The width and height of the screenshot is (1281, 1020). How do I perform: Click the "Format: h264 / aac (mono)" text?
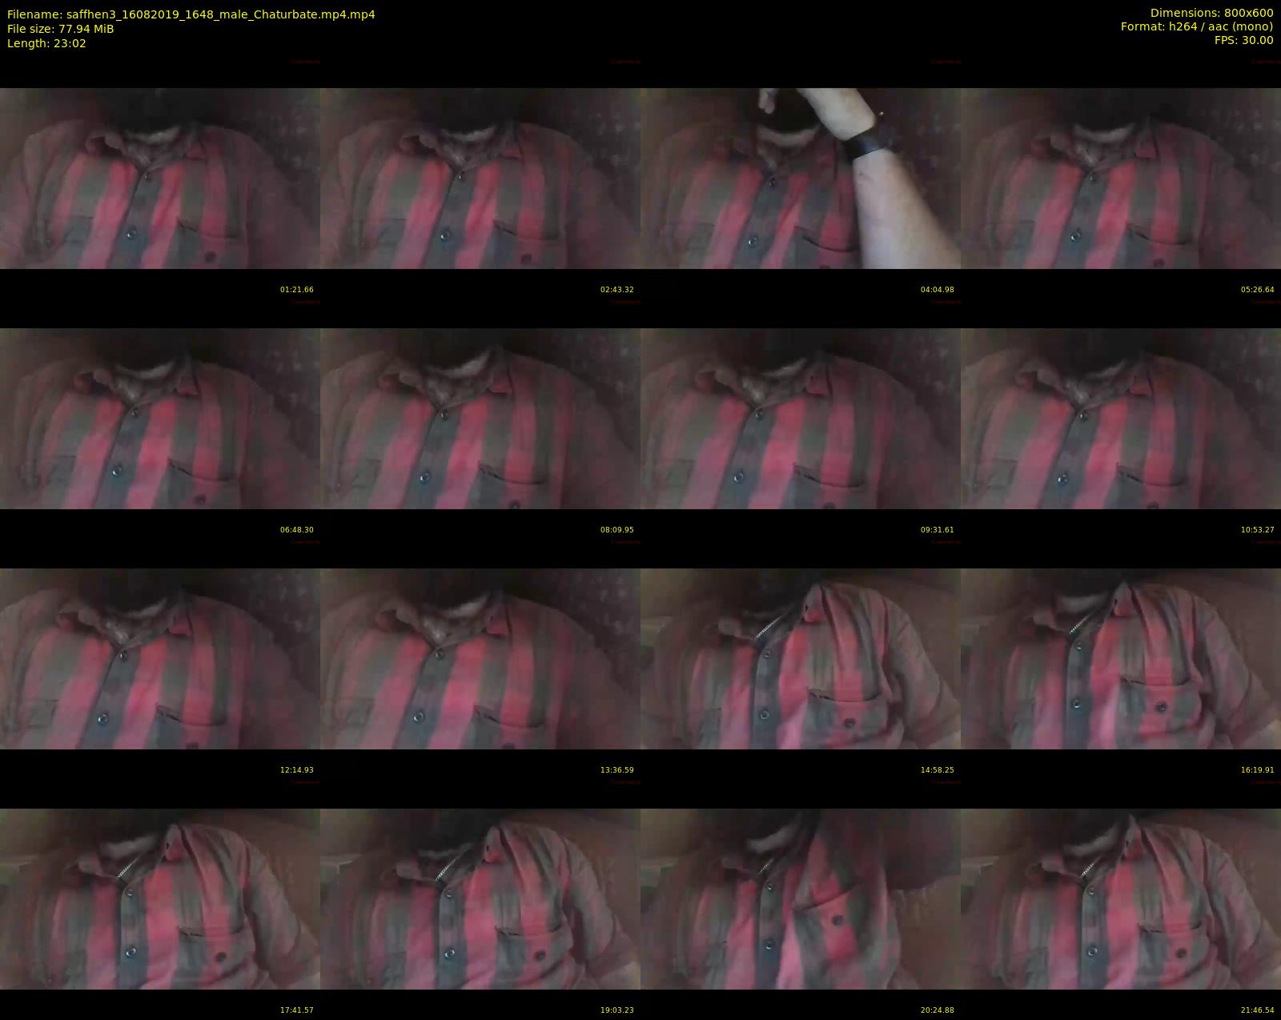point(1197,26)
